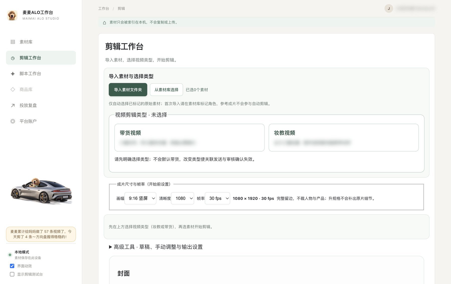The image size is (451, 284).
Task: Open 投放复盘 in the sidebar
Action: pyautogui.click(x=41, y=105)
